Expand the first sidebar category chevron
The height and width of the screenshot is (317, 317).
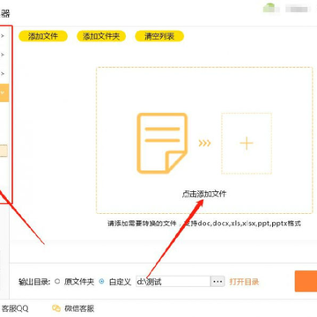point(3,36)
